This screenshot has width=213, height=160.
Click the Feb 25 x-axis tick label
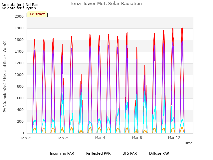click(27, 138)
